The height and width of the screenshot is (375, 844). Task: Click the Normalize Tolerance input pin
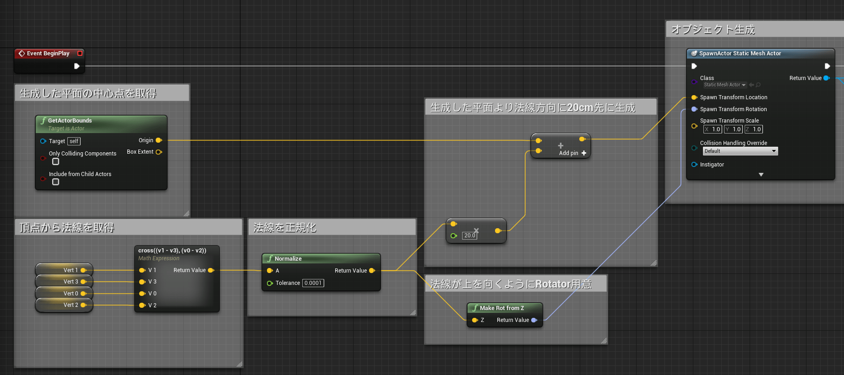pos(270,284)
